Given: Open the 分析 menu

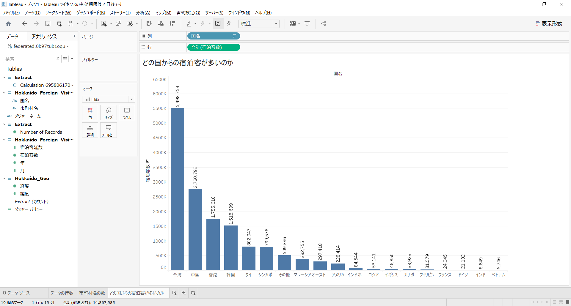Looking at the screenshot, I should [x=143, y=13].
